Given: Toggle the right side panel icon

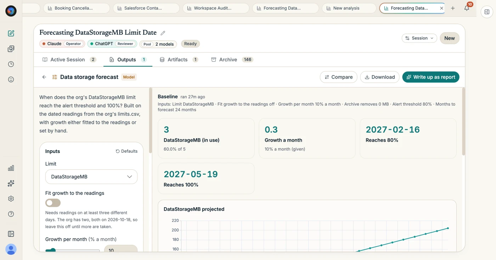Looking at the screenshot, I should pyautogui.click(x=487, y=12).
